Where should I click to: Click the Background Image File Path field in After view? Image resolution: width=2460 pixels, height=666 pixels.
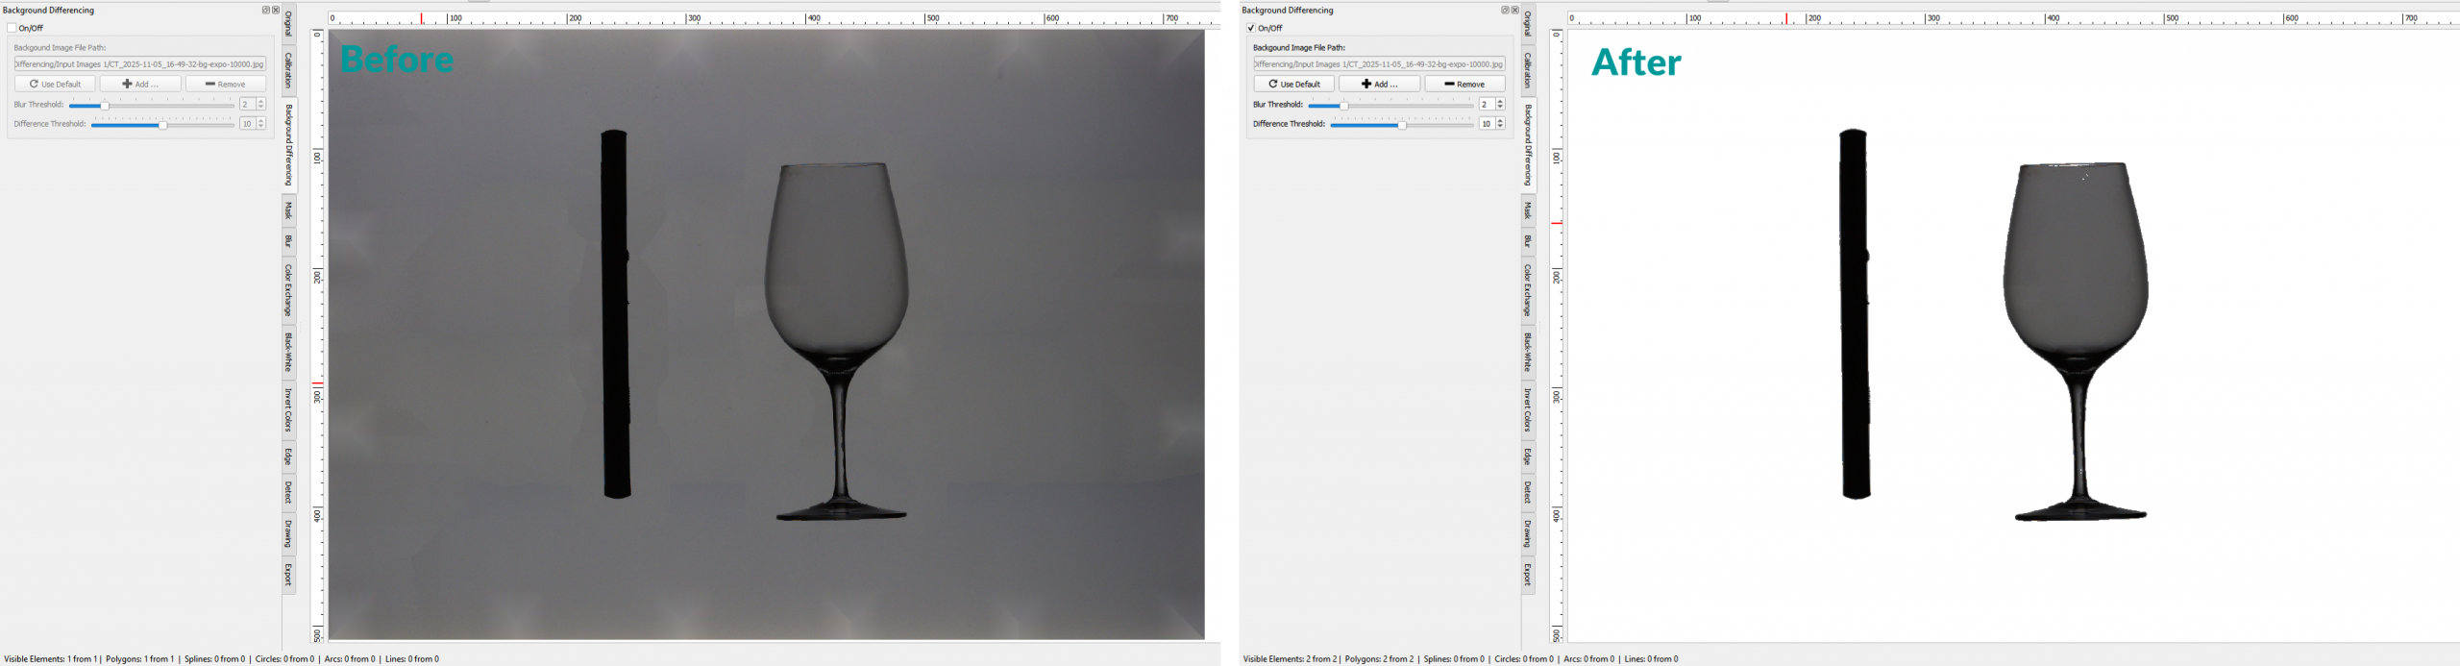click(x=1378, y=64)
